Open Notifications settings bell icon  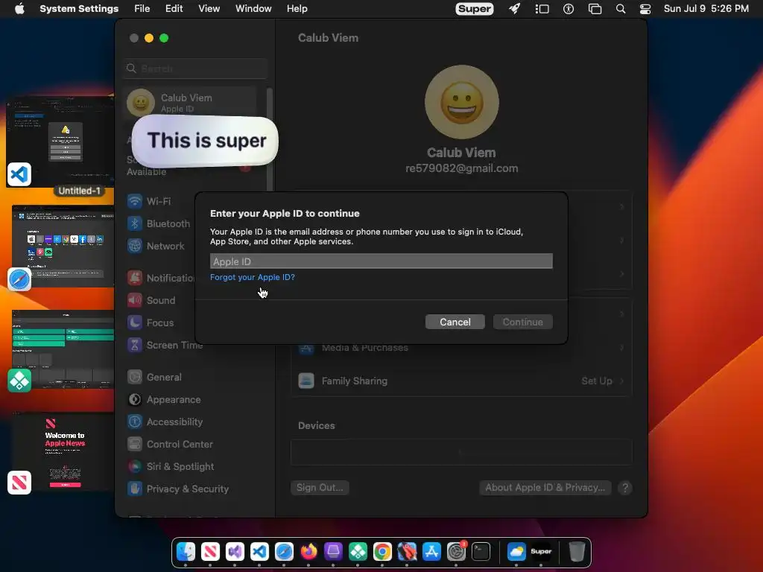134,278
